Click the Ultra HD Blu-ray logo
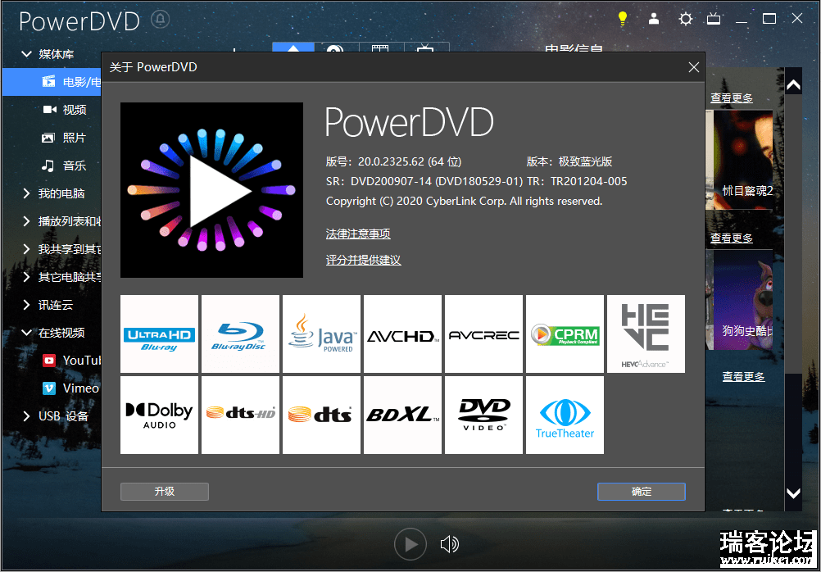The height and width of the screenshot is (572, 821). 159,334
